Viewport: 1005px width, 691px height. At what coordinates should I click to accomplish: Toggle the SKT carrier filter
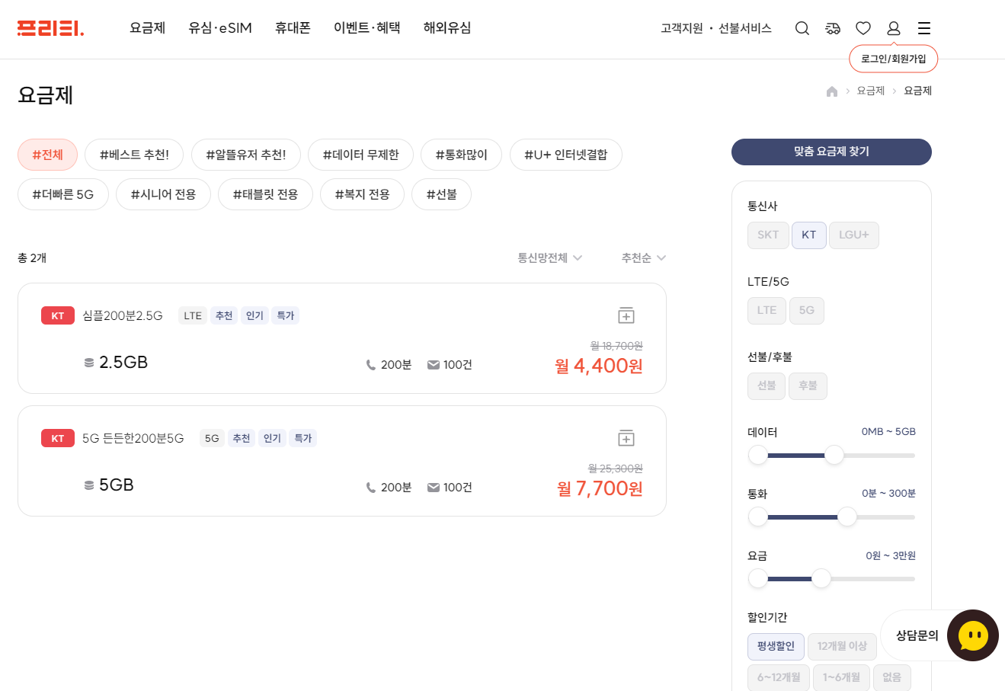tap(768, 235)
